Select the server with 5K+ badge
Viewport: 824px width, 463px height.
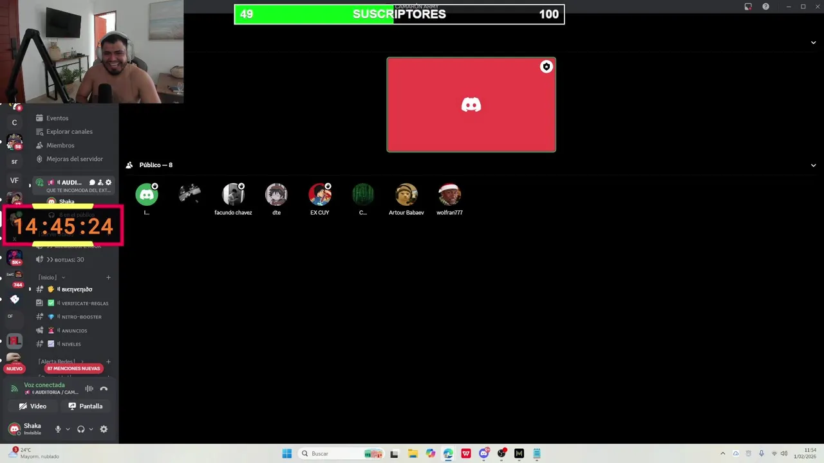click(x=14, y=258)
